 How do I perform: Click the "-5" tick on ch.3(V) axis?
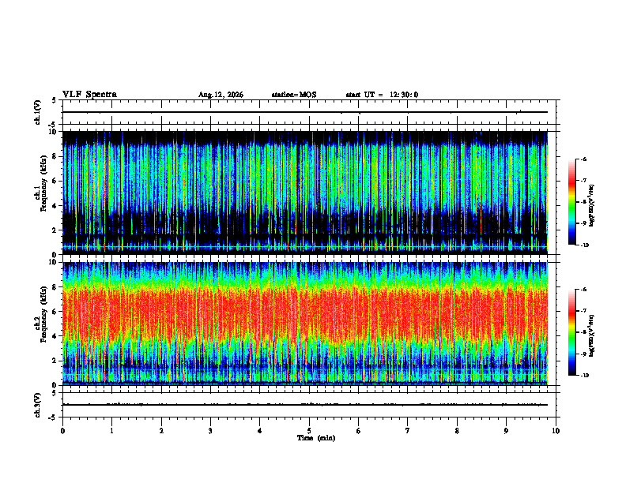pos(53,417)
